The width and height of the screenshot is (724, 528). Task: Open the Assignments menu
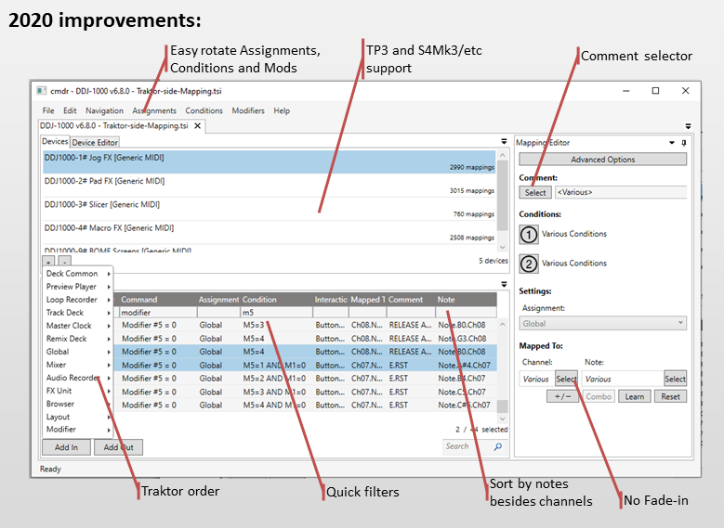pos(154,110)
